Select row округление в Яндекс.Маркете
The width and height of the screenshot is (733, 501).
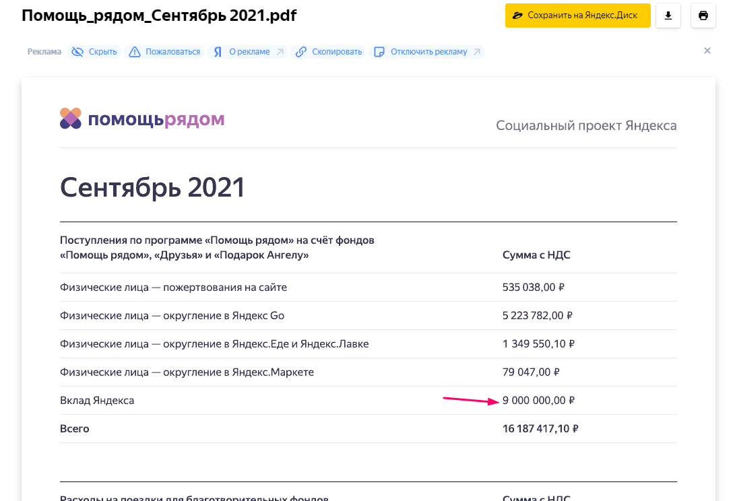369,372
